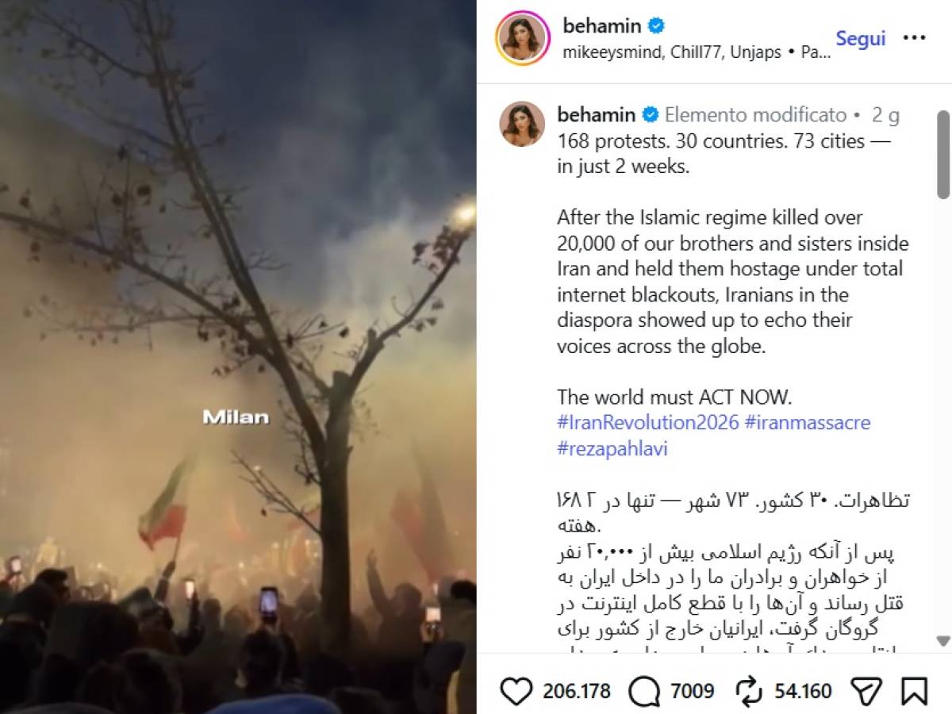This screenshot has height=714, width=952.
Task: Open the behamin profile from the header username
Action: [x=601, y=26]
